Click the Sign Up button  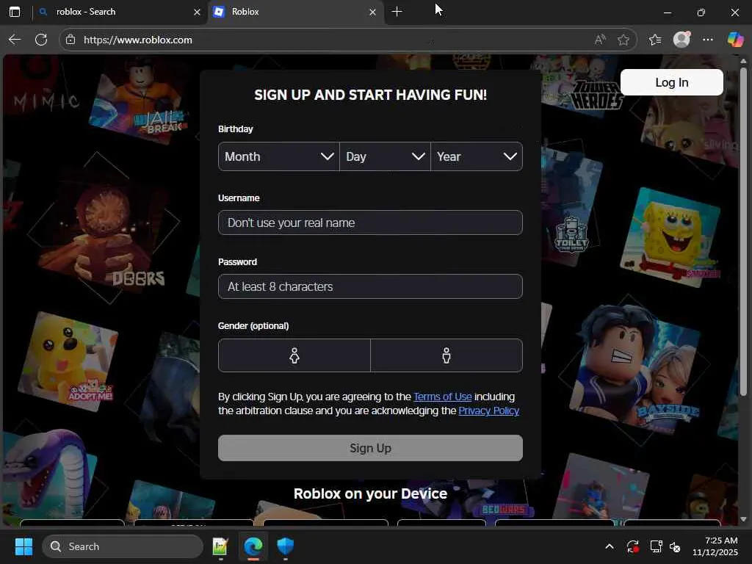click(x=370, y=448)
